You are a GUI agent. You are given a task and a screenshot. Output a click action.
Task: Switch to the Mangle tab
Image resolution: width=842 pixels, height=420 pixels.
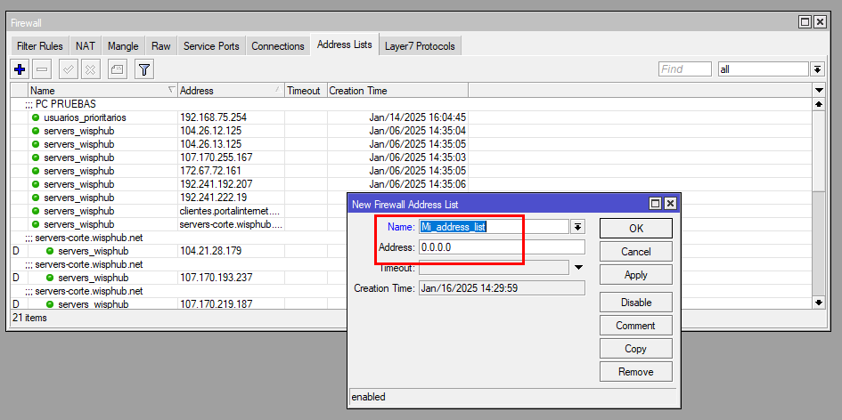[123, 46]
